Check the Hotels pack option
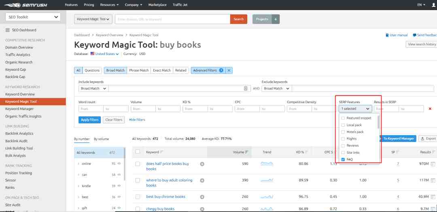This screenshot has width=437, height=212. click(343, 132)
